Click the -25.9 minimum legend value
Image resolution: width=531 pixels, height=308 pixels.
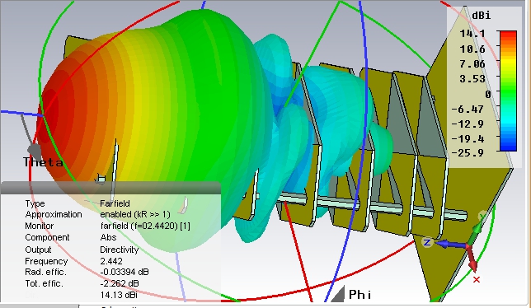point(468,153)
